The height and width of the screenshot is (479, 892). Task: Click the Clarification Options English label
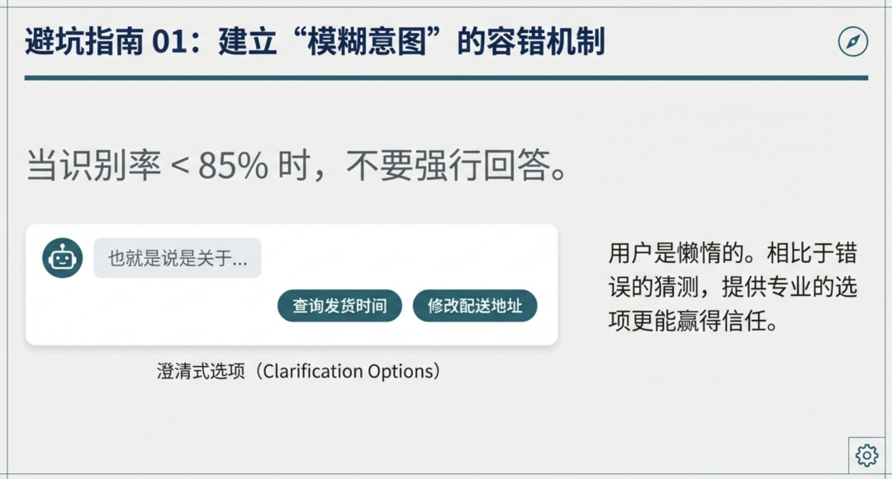(347, 371)
